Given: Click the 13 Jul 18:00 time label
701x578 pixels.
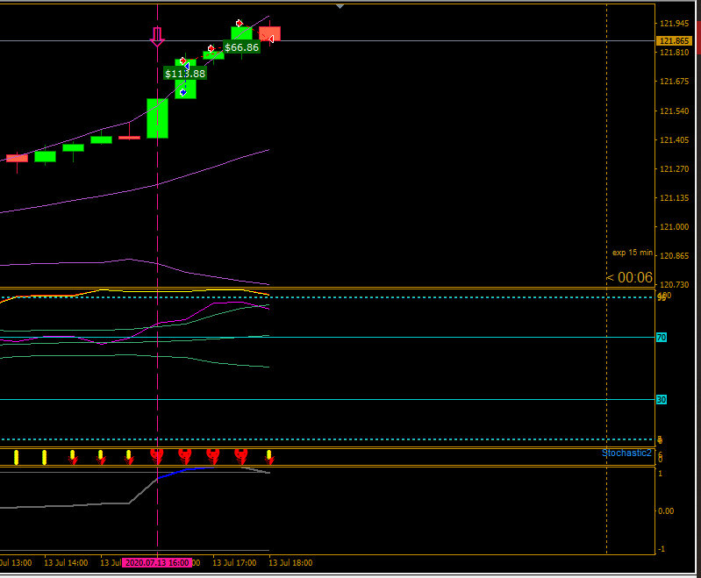Looking at the screenshot, I should (290, 563).
